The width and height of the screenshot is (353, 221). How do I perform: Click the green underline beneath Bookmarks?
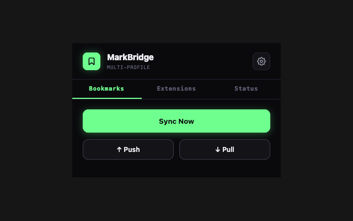click(x=107, y=98)
